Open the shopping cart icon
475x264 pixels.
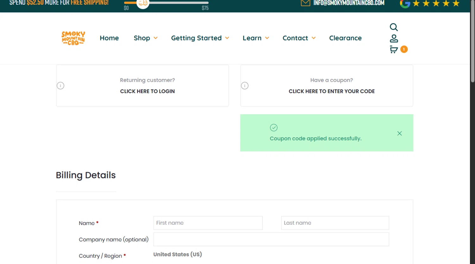(x=394, y=50)
